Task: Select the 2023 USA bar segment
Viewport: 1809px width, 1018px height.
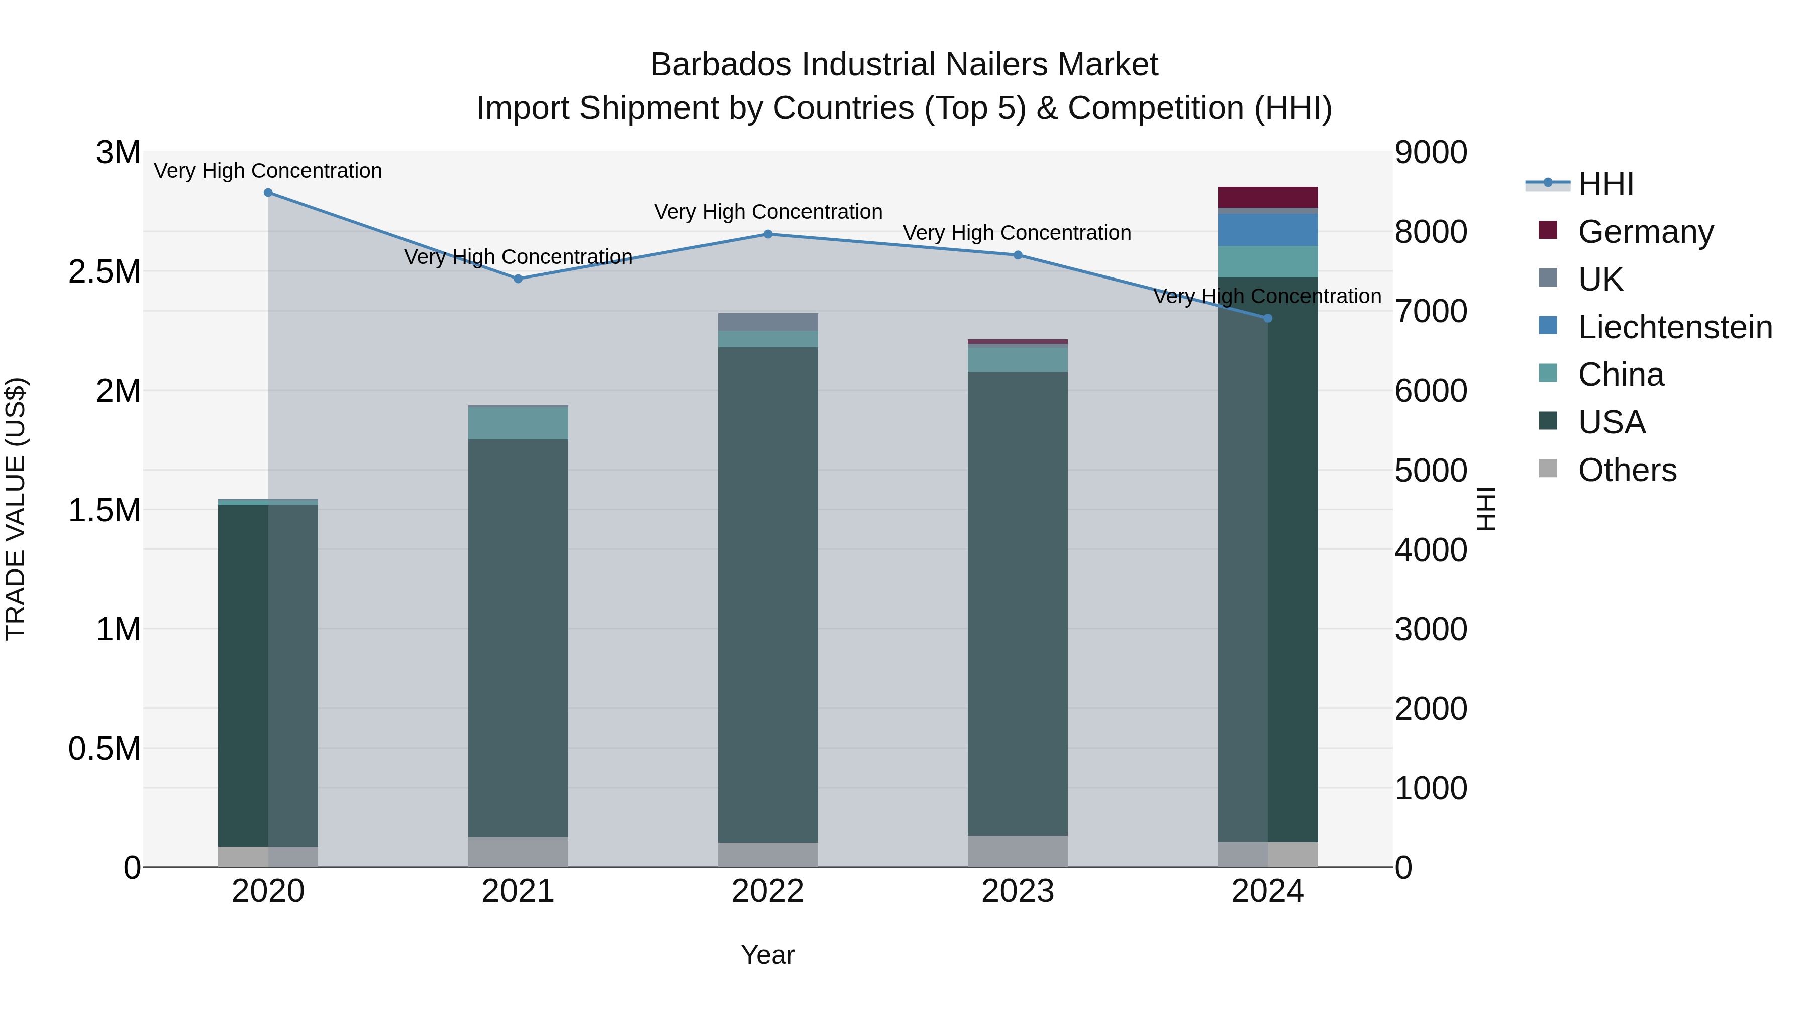Action: coord(1018,603)
